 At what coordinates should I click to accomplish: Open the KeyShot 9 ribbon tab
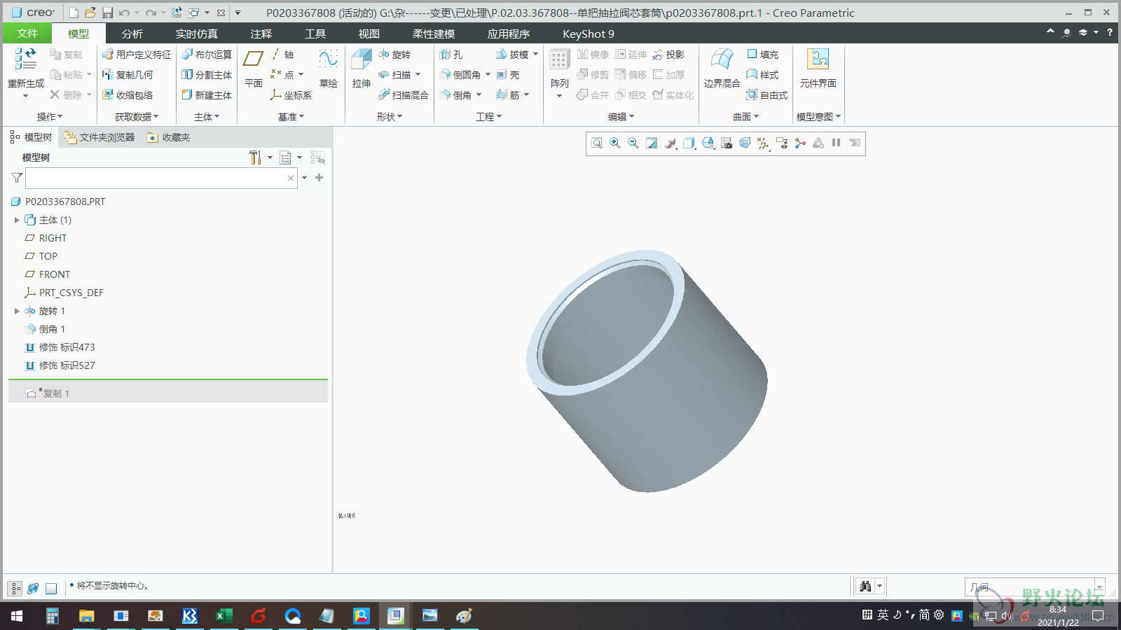588,34
